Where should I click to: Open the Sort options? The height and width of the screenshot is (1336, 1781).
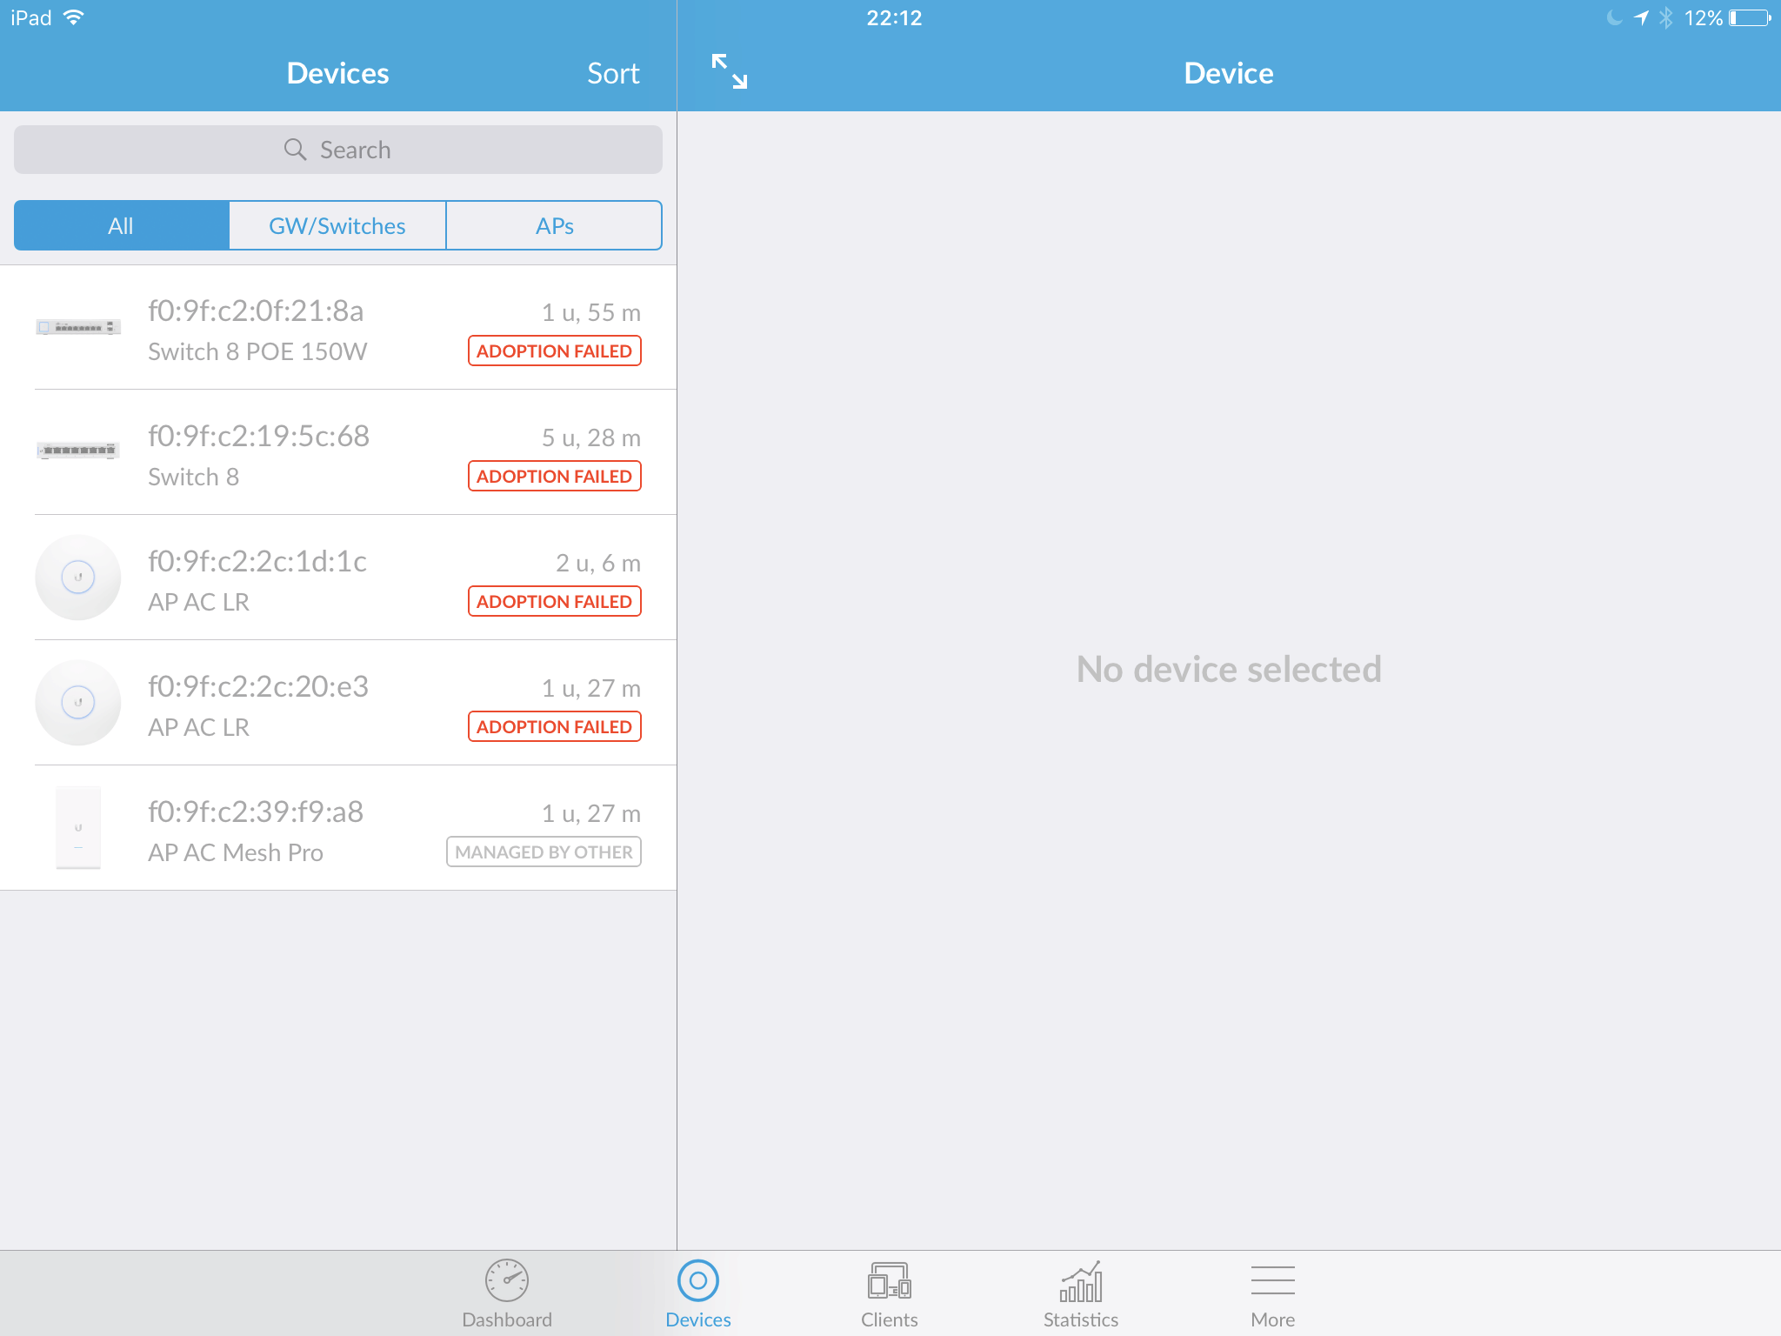click(x=613, y=73)
